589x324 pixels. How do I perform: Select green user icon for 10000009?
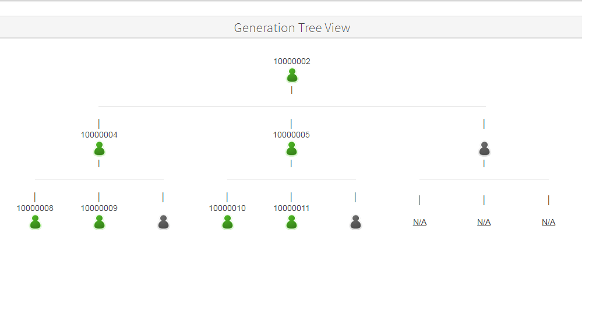(99, 222)
